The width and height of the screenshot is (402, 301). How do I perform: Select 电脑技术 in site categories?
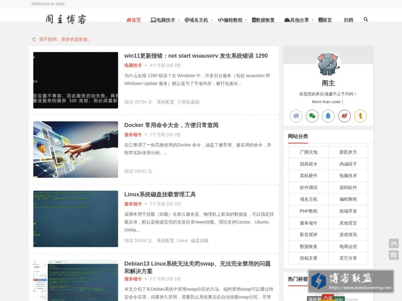(348, 176)
